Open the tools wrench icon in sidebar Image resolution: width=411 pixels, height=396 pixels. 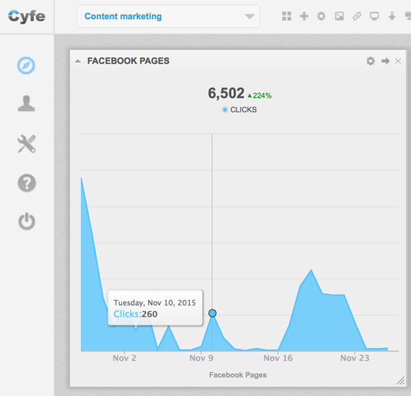tap(27, 144)
